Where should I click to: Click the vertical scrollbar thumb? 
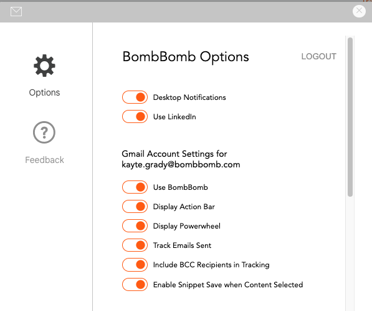pyautogui.click(x=350, y=117)
